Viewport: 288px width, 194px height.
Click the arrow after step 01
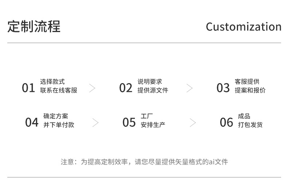(x=92, y=88)
